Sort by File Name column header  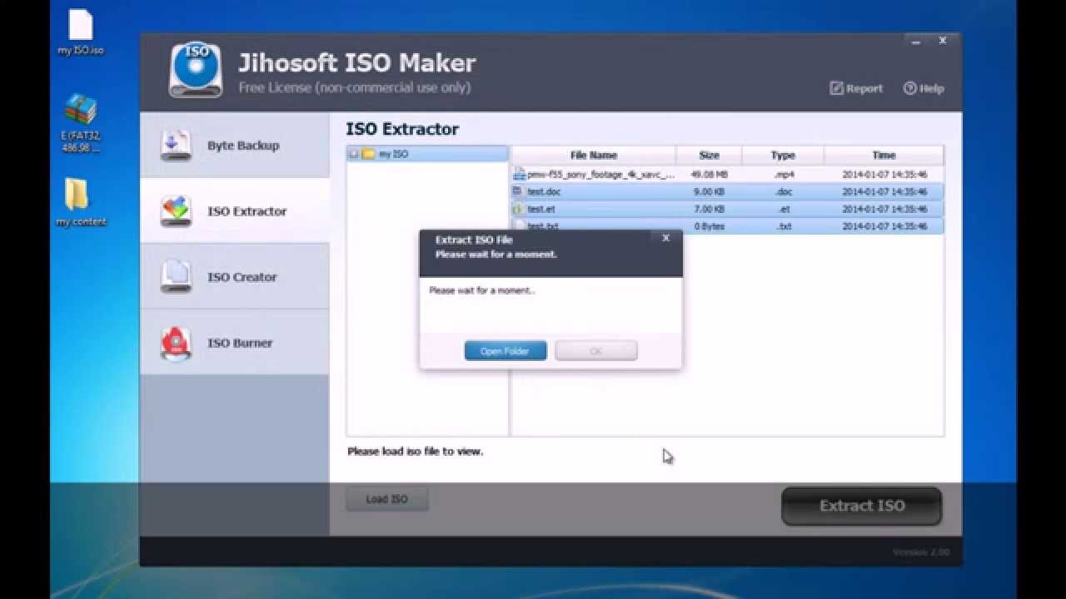(593, 155)
